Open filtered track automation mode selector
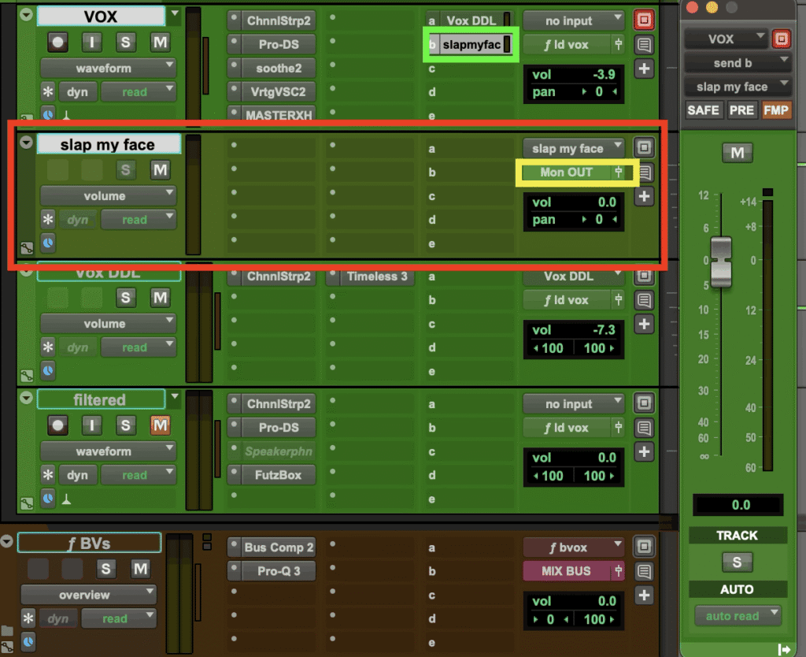 (x=139, y=475)
